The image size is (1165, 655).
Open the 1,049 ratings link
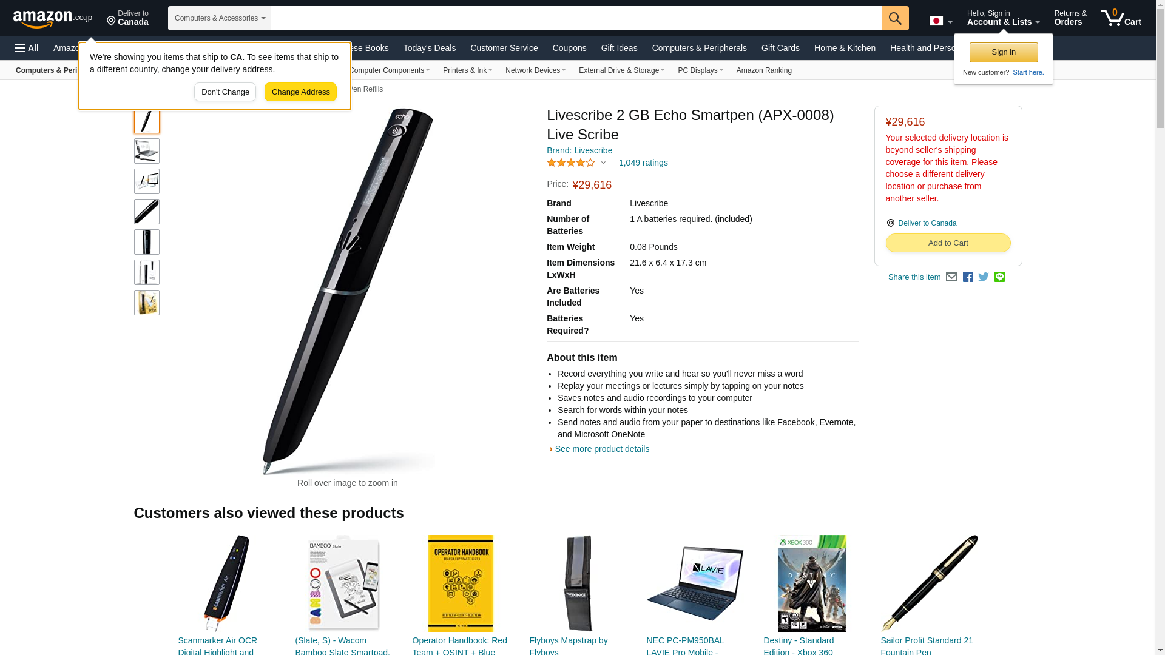643,163
